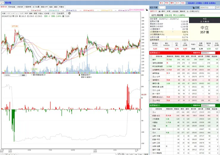Image resolution: width=220 pixels, height=155 pixels.
Task: Click the help question mark beside 佔股本比重
Action: click(x=166, y=37)
